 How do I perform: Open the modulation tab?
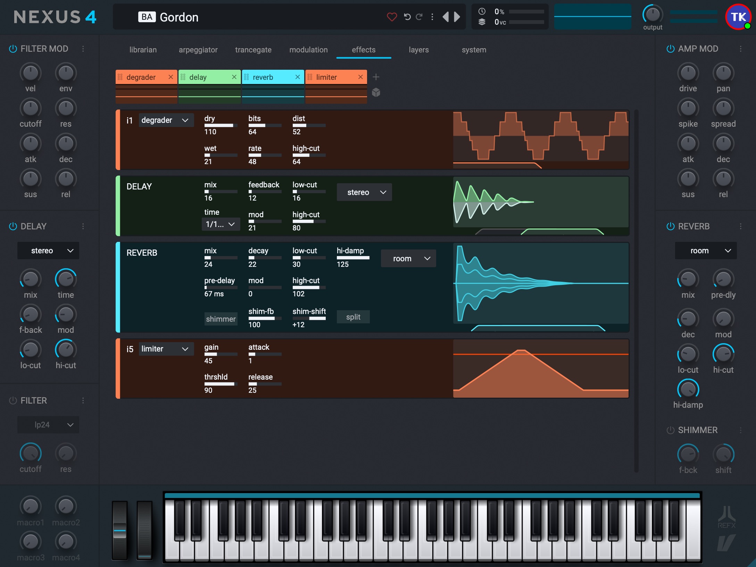308,50
